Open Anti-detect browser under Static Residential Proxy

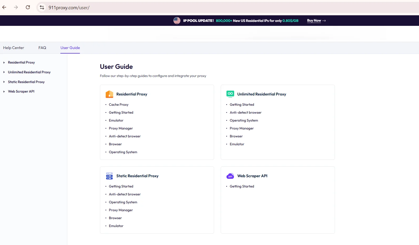(125, 194)
